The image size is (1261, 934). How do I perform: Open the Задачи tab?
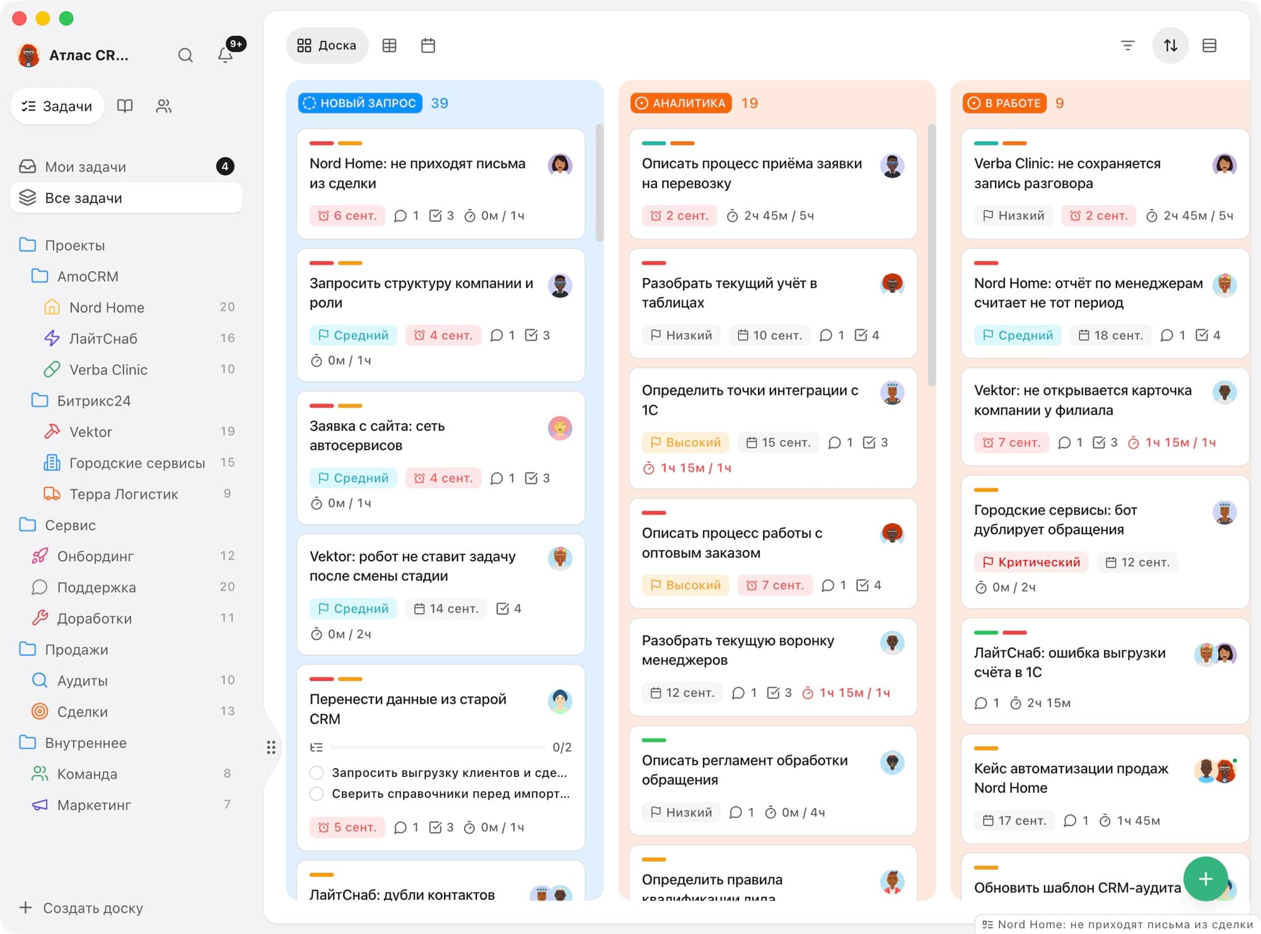57,106
